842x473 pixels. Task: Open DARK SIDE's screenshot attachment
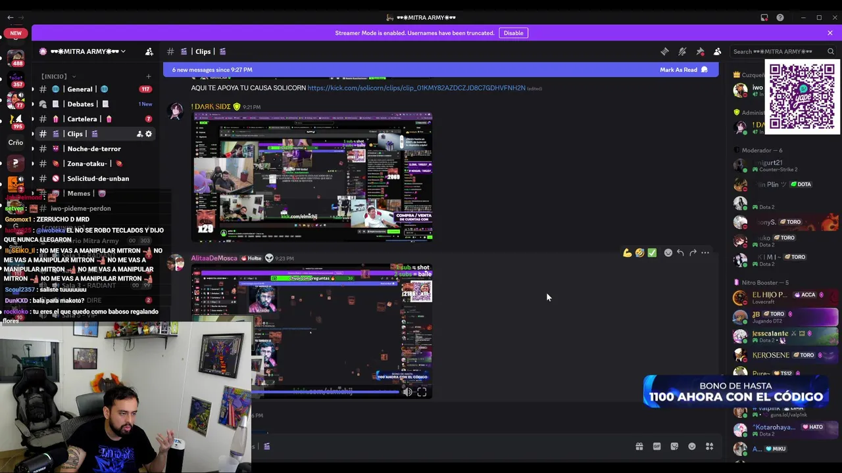[x=312, y=177]
